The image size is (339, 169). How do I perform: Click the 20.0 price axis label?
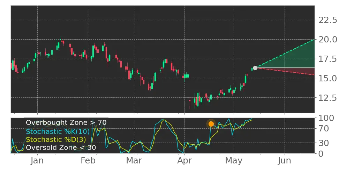[x=328, y=39]
